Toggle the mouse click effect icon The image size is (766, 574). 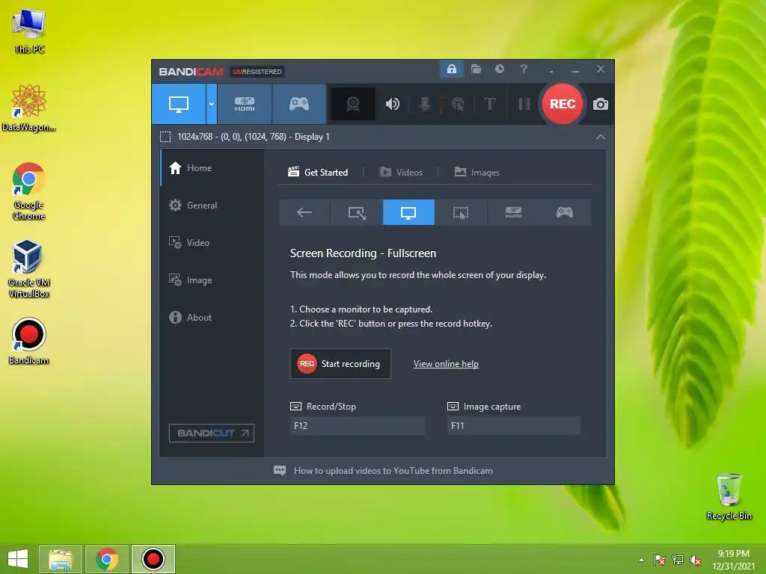pos(458,104)
